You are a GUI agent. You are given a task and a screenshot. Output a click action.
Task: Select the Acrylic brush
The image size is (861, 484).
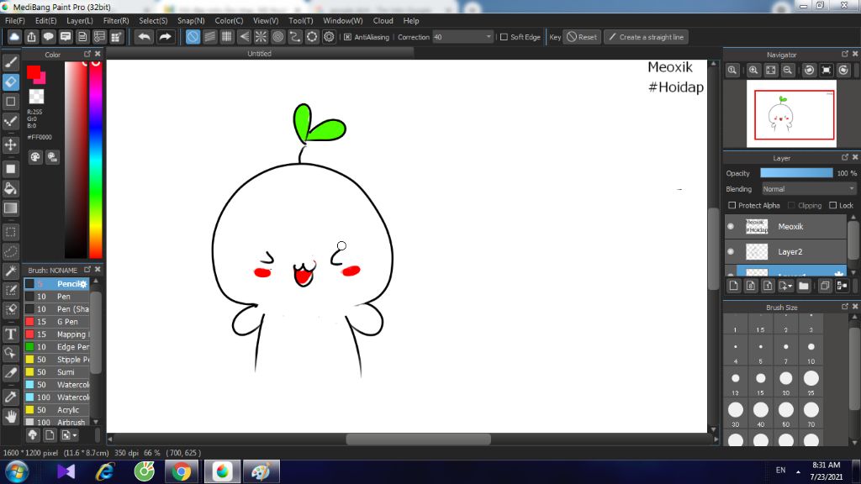tap(57, 410)
